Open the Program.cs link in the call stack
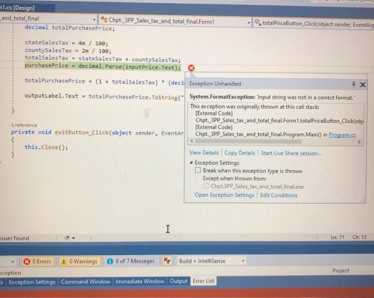This screenshot has width=374, height=298. click(342, 135)
